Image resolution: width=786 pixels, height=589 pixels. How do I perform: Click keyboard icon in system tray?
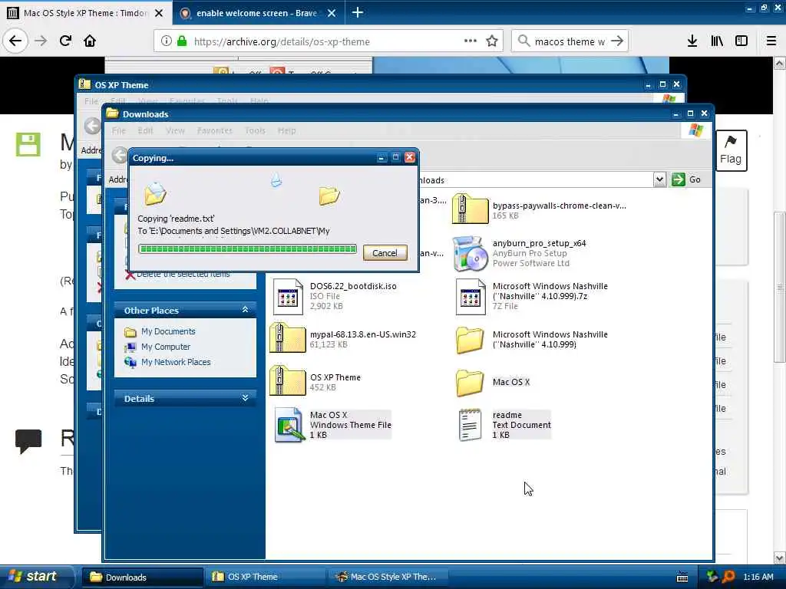pyautogui.click(x=682, y=577)
